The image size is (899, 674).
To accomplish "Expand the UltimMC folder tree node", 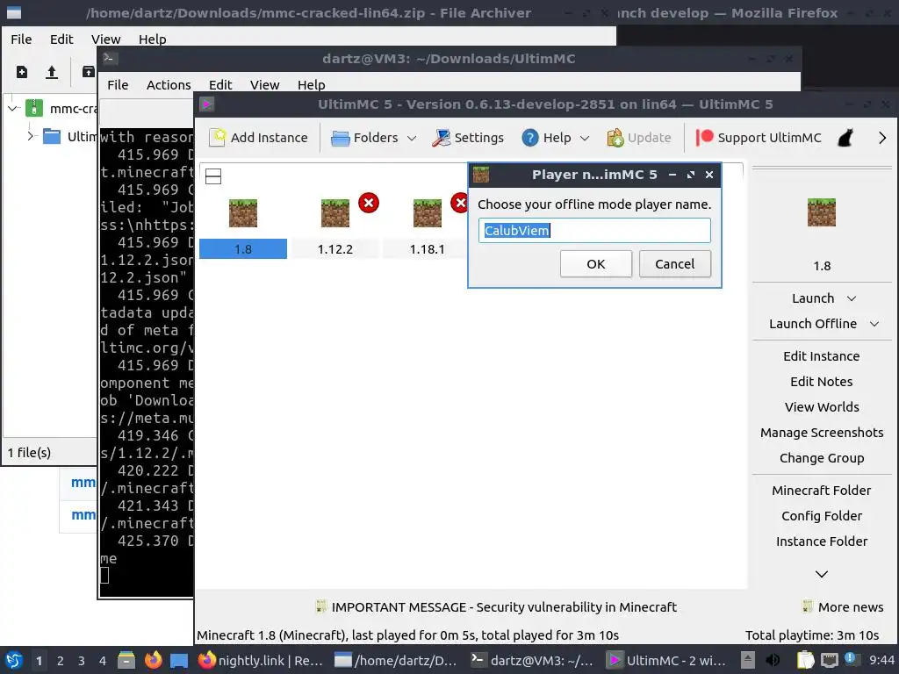I will tap(31, 136).
